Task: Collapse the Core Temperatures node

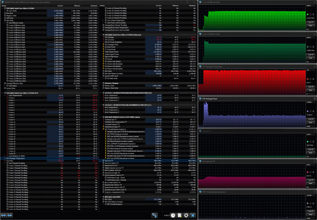Action: 5,95
